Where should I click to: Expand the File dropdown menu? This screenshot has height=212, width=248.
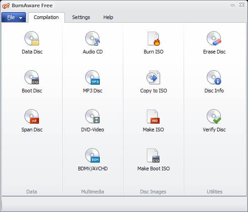pyautogui.click(x=14, y=17)
